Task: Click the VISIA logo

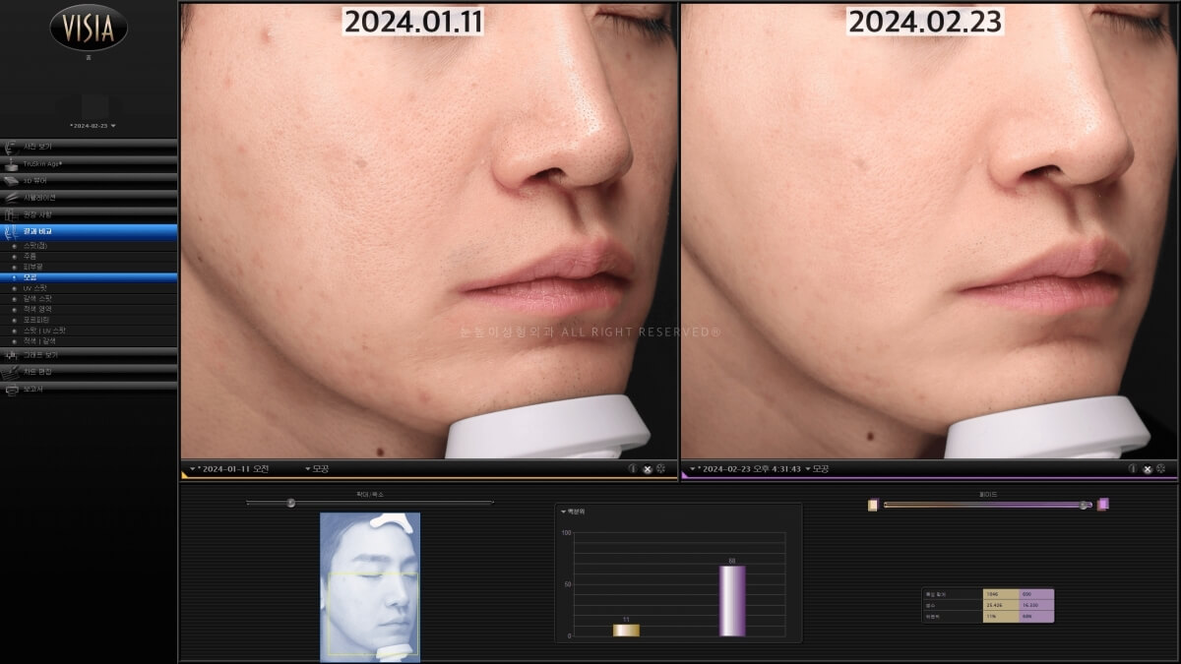Action: tap(89, 28)
